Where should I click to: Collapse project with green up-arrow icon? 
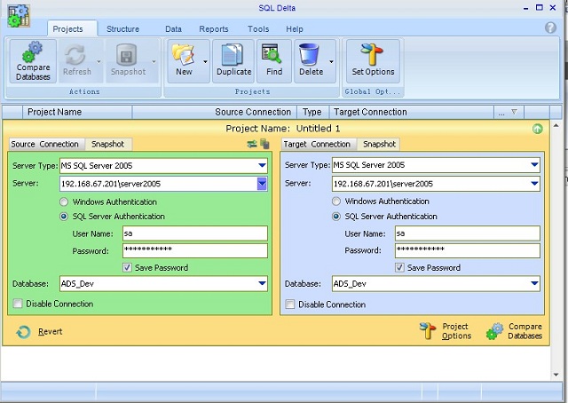coord(538,129)
